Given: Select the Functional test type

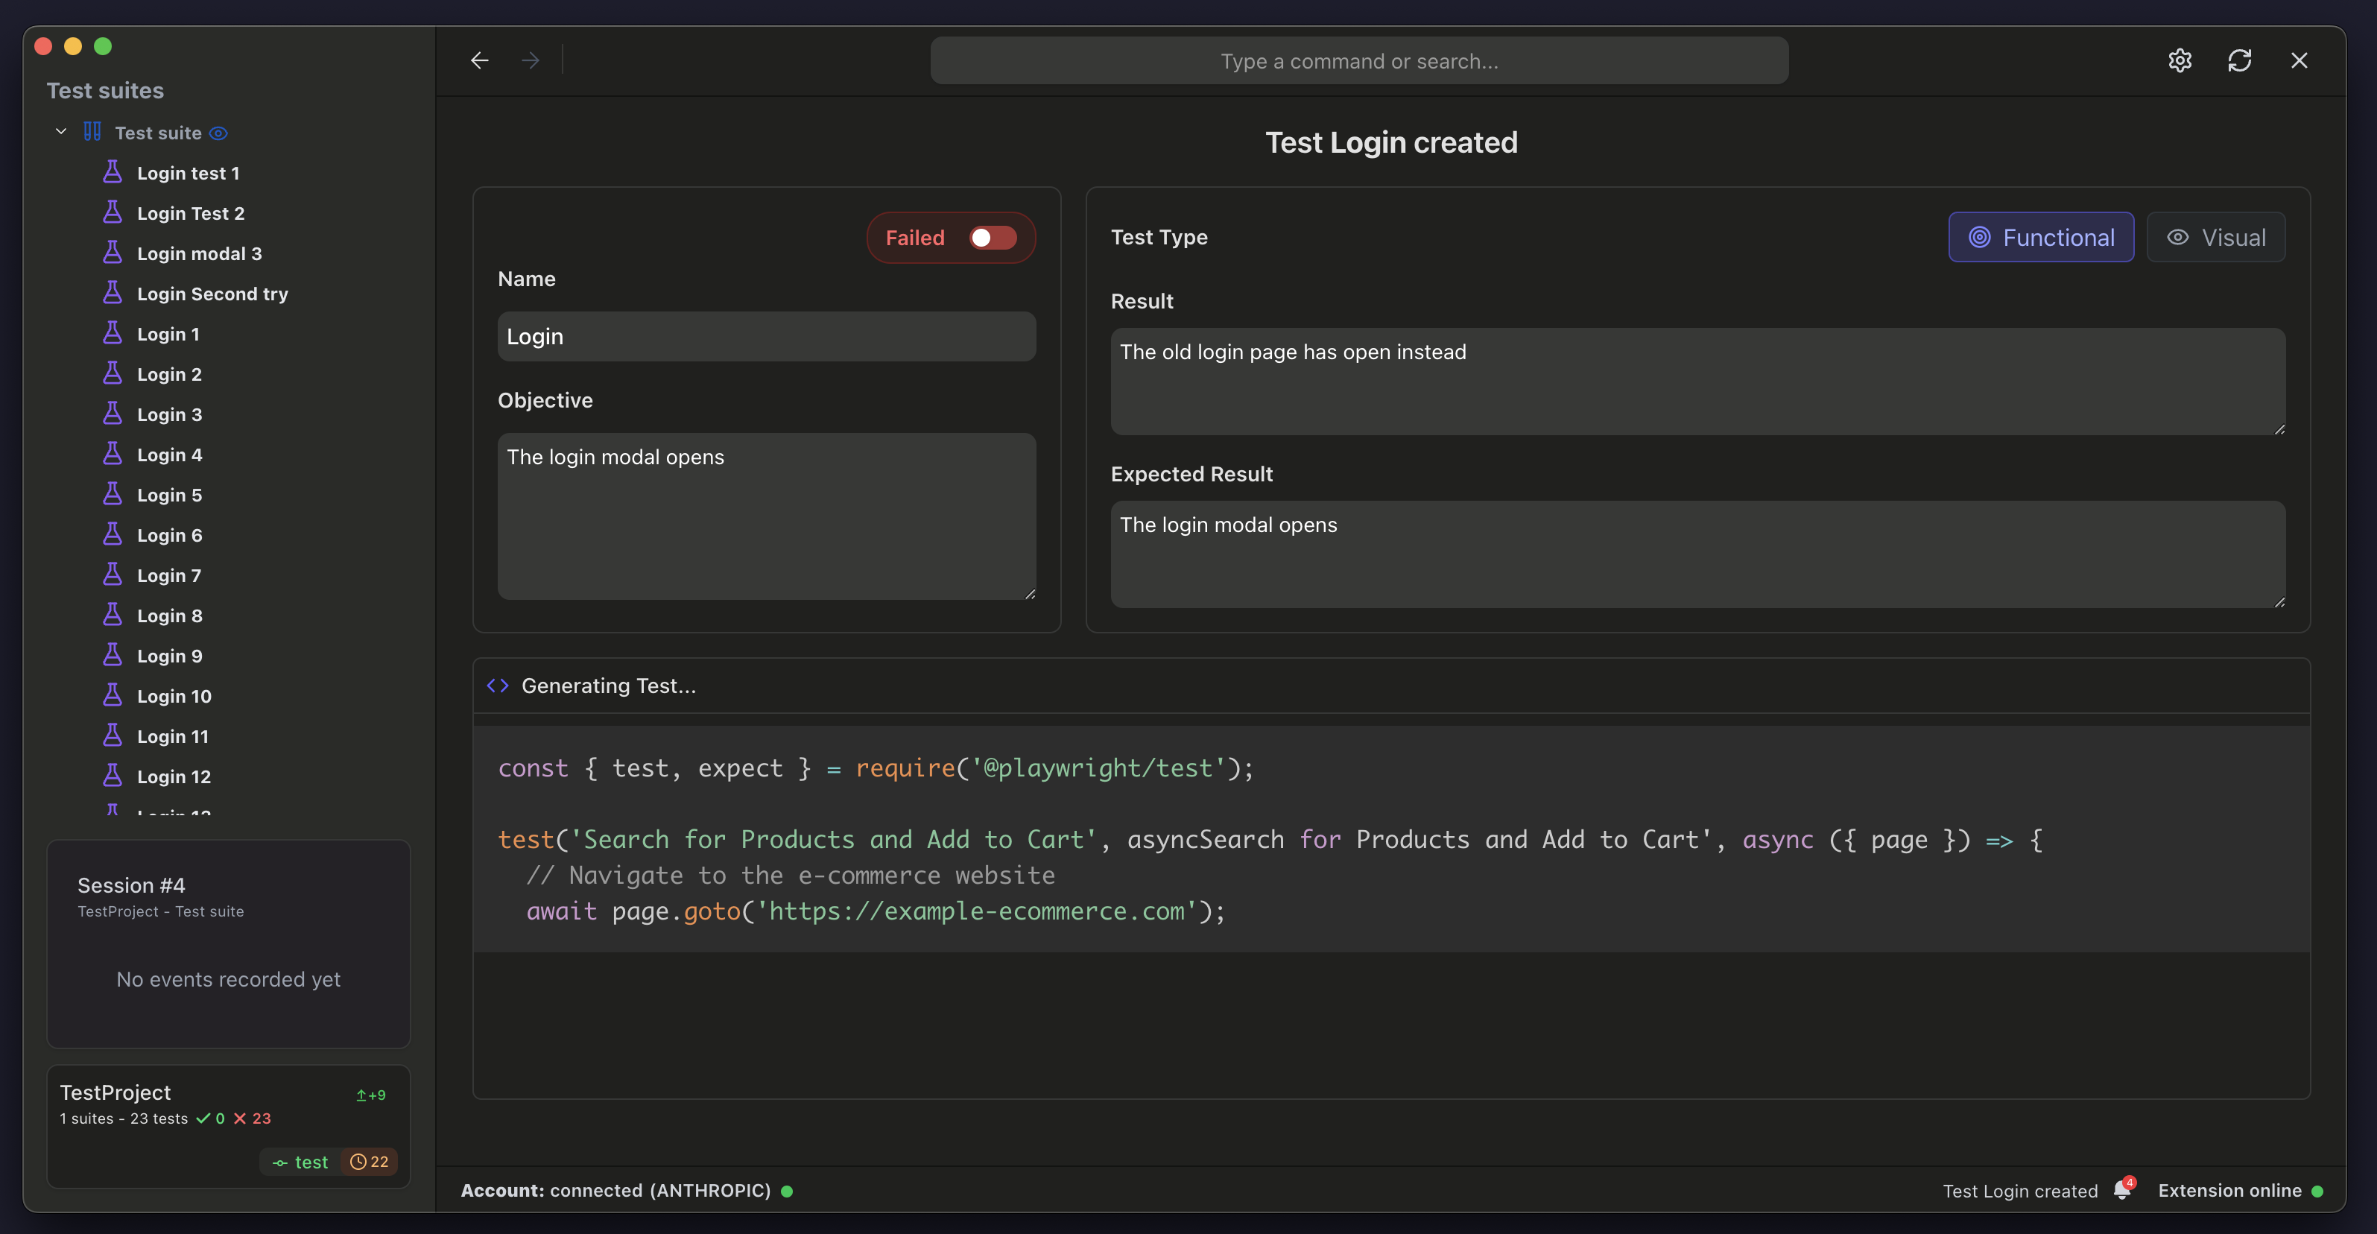Looking at the screenshot, I should tap(2041, 237).
